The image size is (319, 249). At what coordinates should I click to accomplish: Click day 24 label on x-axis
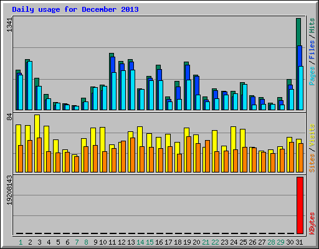coord(234,242)
